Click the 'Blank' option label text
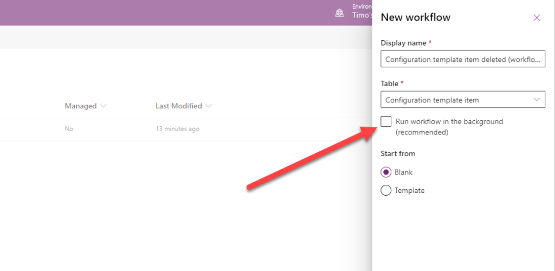This screenshot has width=555, height=271. 404,172
